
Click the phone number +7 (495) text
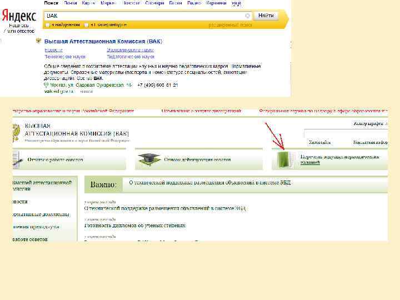click(x=157, y=85)
